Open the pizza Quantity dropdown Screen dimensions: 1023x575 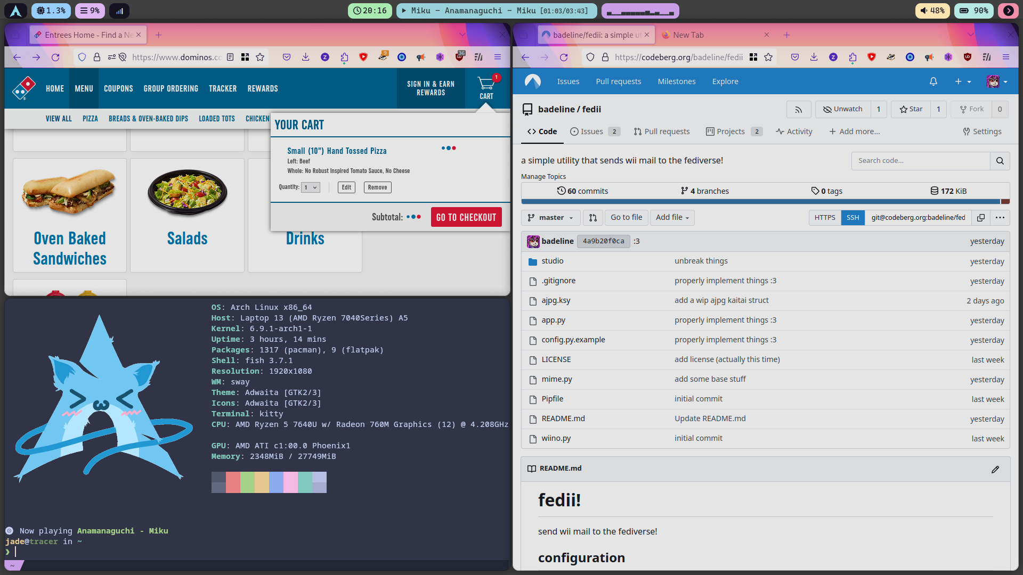click(x=310, y=187)
